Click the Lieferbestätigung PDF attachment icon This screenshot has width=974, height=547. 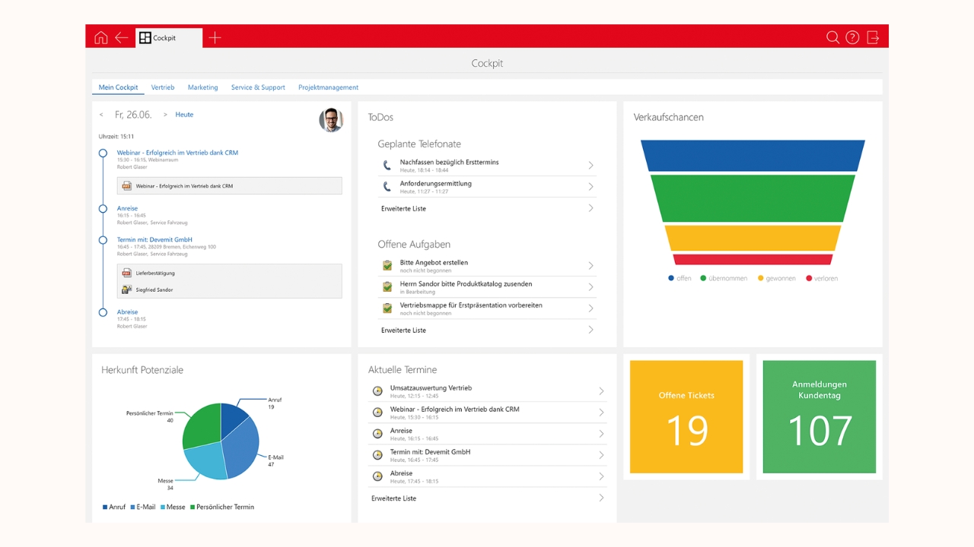pyautogui.click(x=127, y=273)
